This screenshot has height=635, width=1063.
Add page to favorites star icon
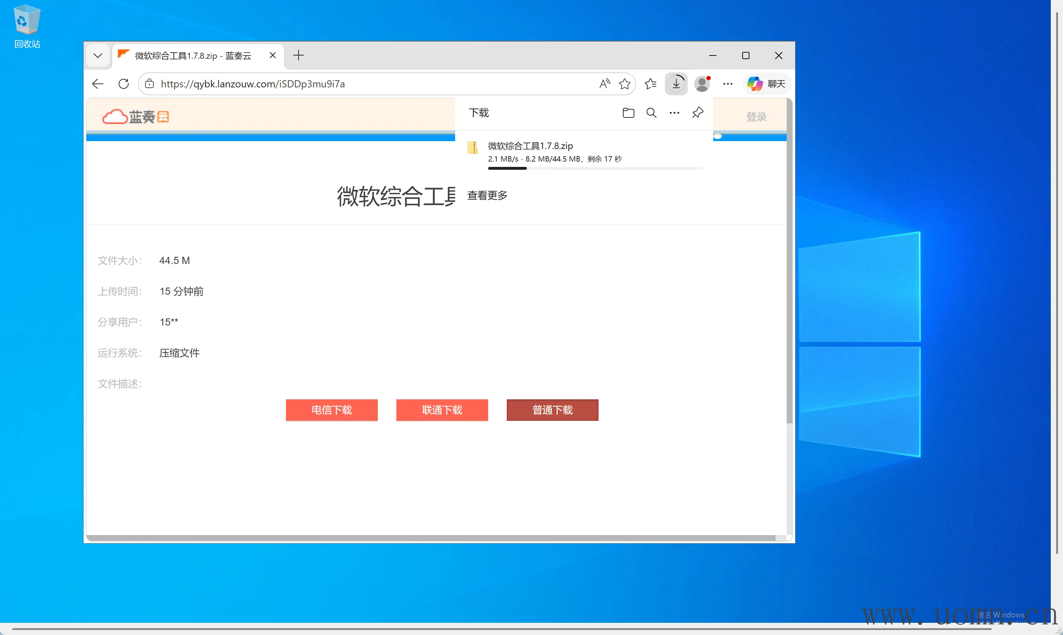pyautogui.click(x=625, y=84)
